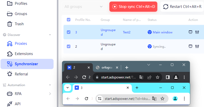
Task: Click the Trash bin icon
Action: coord(10,24)
